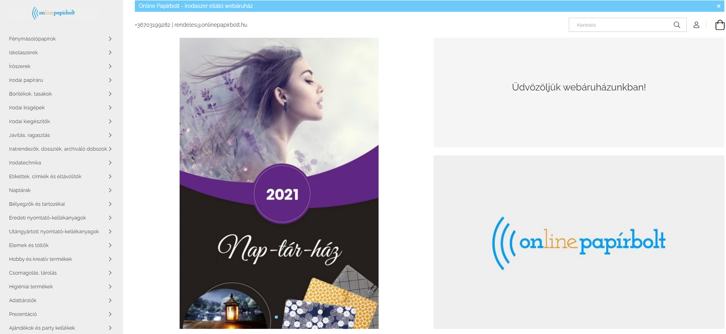The height and width of the screenshot is (334, 726).
Task: Close the blue announcement bar
Action: point(719,6)
